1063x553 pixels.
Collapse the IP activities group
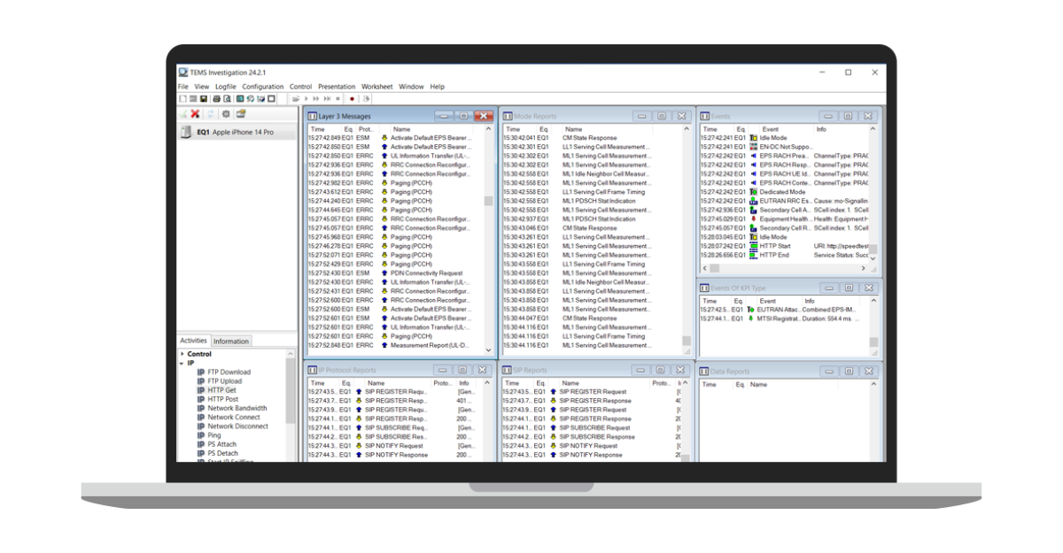180,361
